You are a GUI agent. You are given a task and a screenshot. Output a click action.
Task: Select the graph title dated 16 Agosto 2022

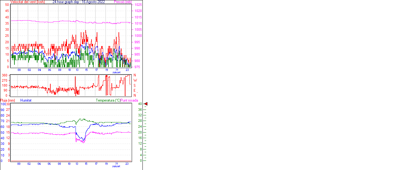coord(79,2)
